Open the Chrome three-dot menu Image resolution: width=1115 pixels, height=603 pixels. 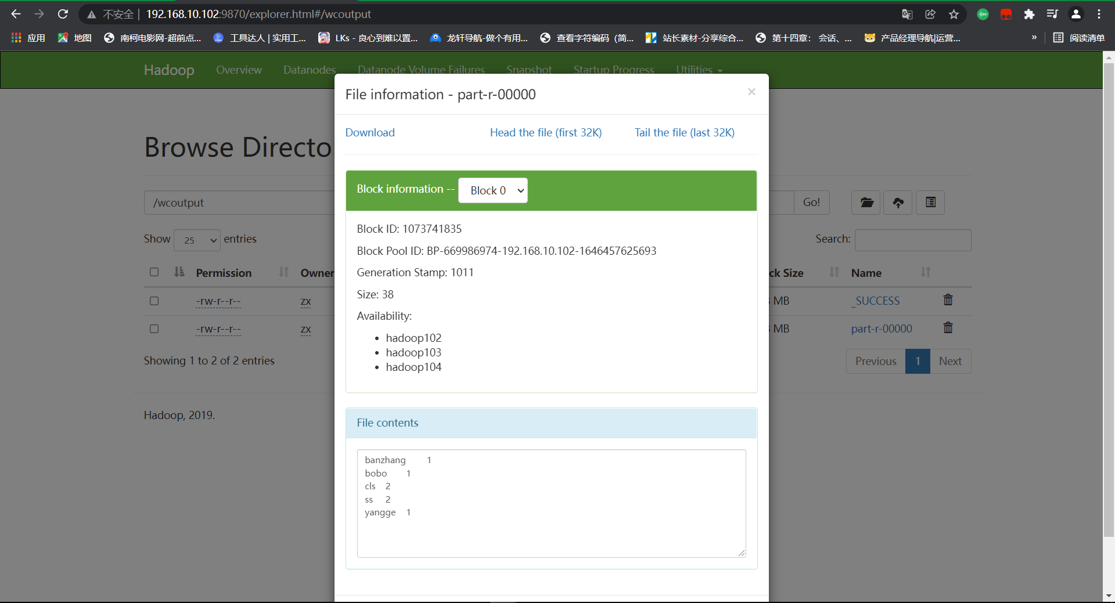pyautogui.click(x=1099, y=14)
